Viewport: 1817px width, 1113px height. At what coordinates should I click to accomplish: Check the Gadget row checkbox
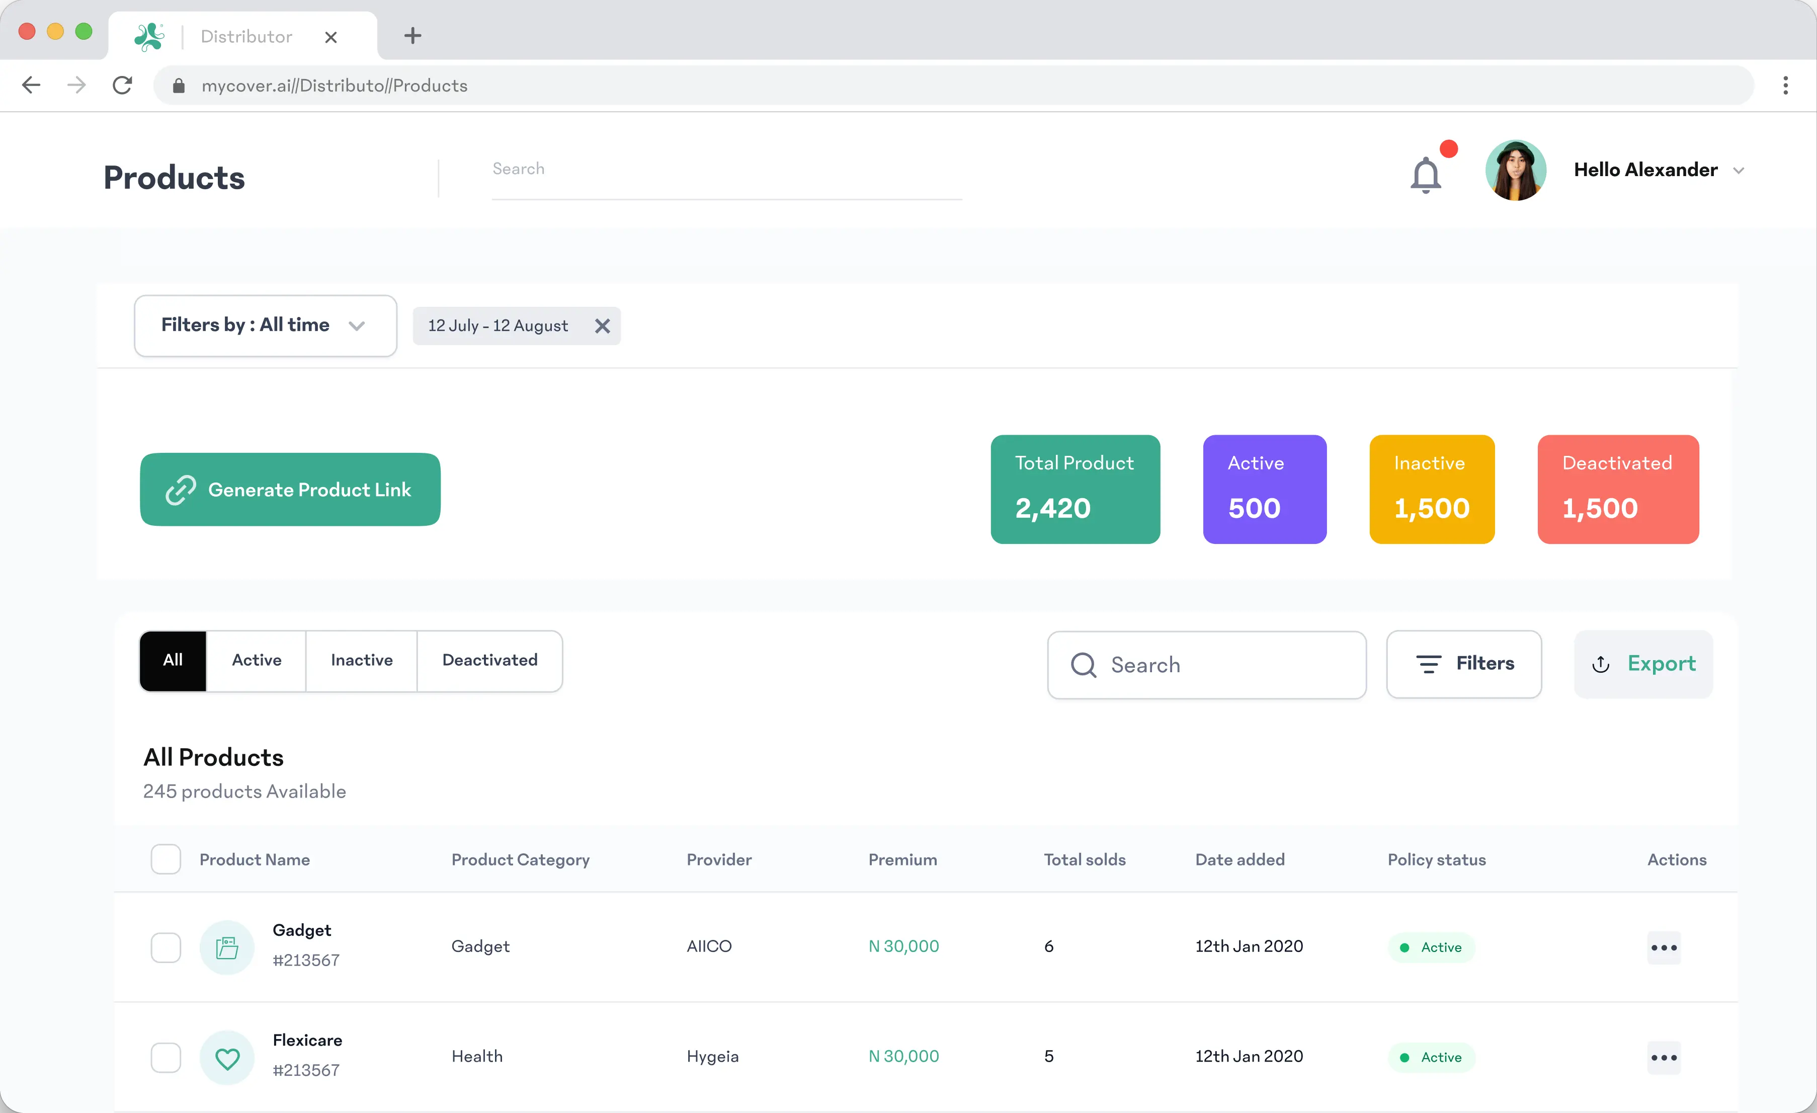pos(166,947)
